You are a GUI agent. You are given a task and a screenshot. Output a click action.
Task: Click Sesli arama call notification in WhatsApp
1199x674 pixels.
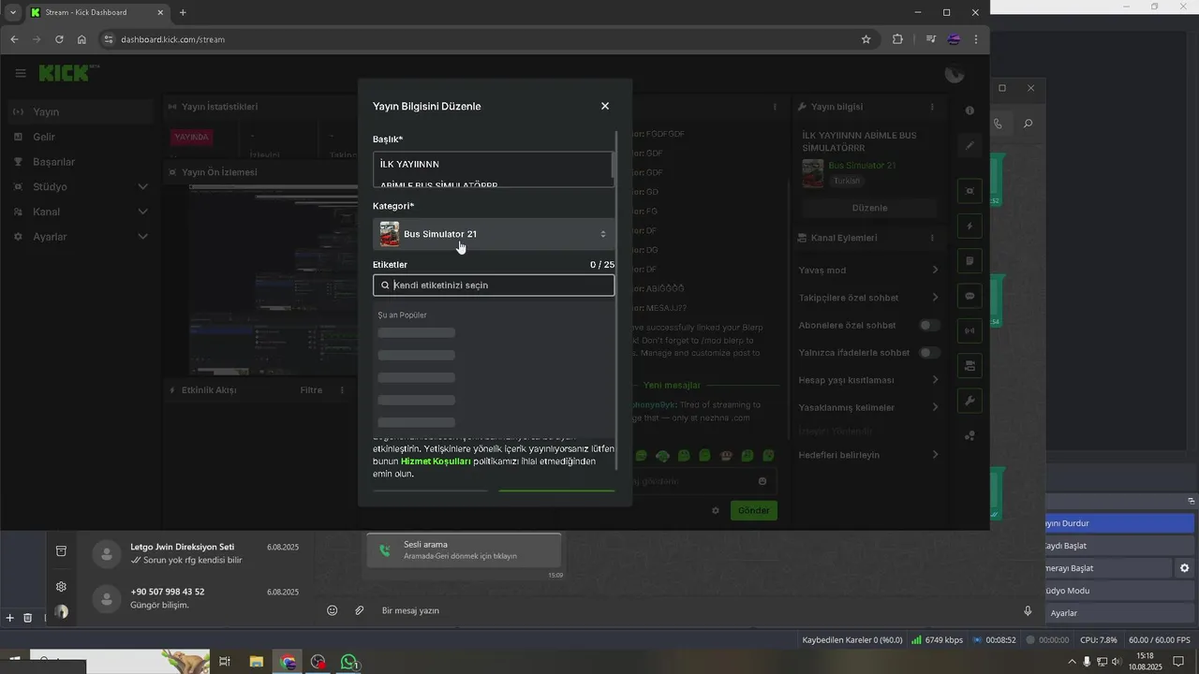464,550
